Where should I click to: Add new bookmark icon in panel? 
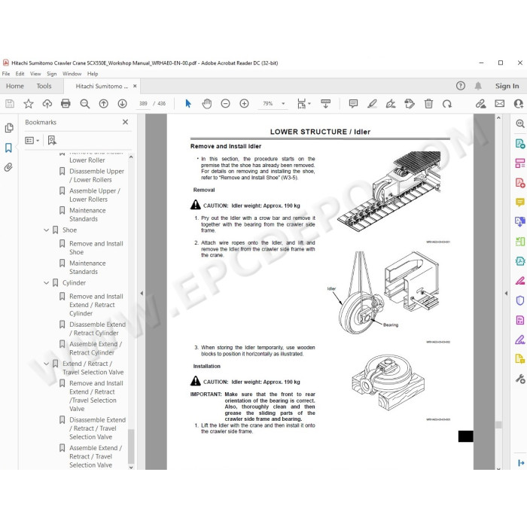[x=52, y=140]
